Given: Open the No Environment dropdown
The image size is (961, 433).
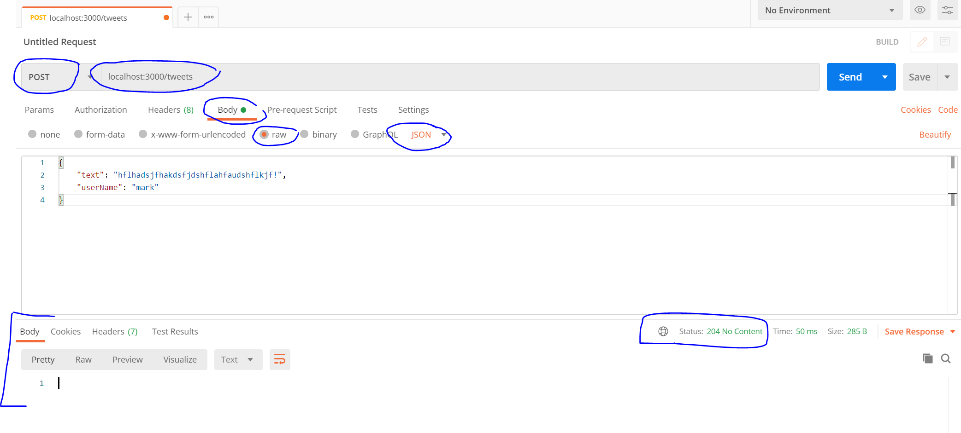Looking at the screenshot, I should [830, 10].
